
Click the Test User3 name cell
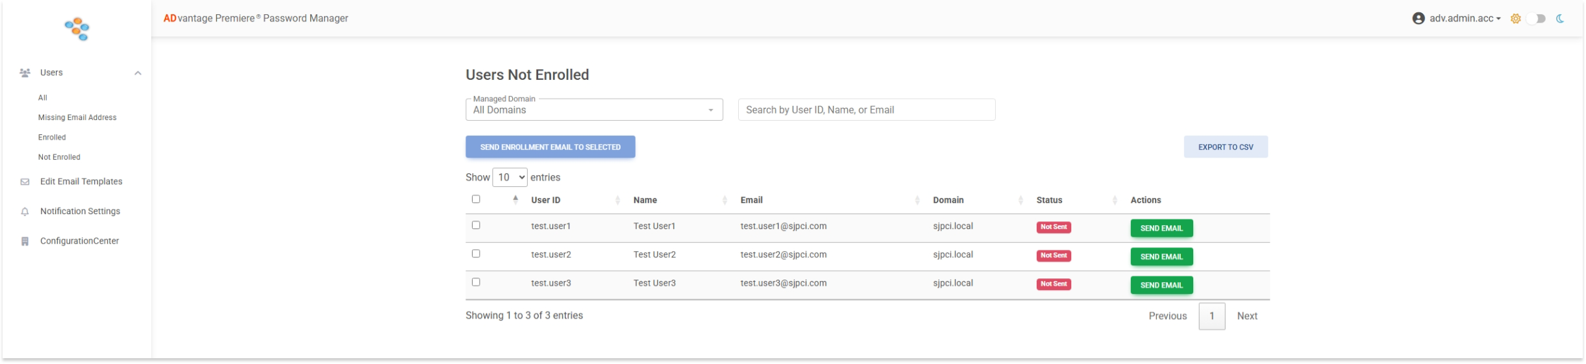coord(654,284)
